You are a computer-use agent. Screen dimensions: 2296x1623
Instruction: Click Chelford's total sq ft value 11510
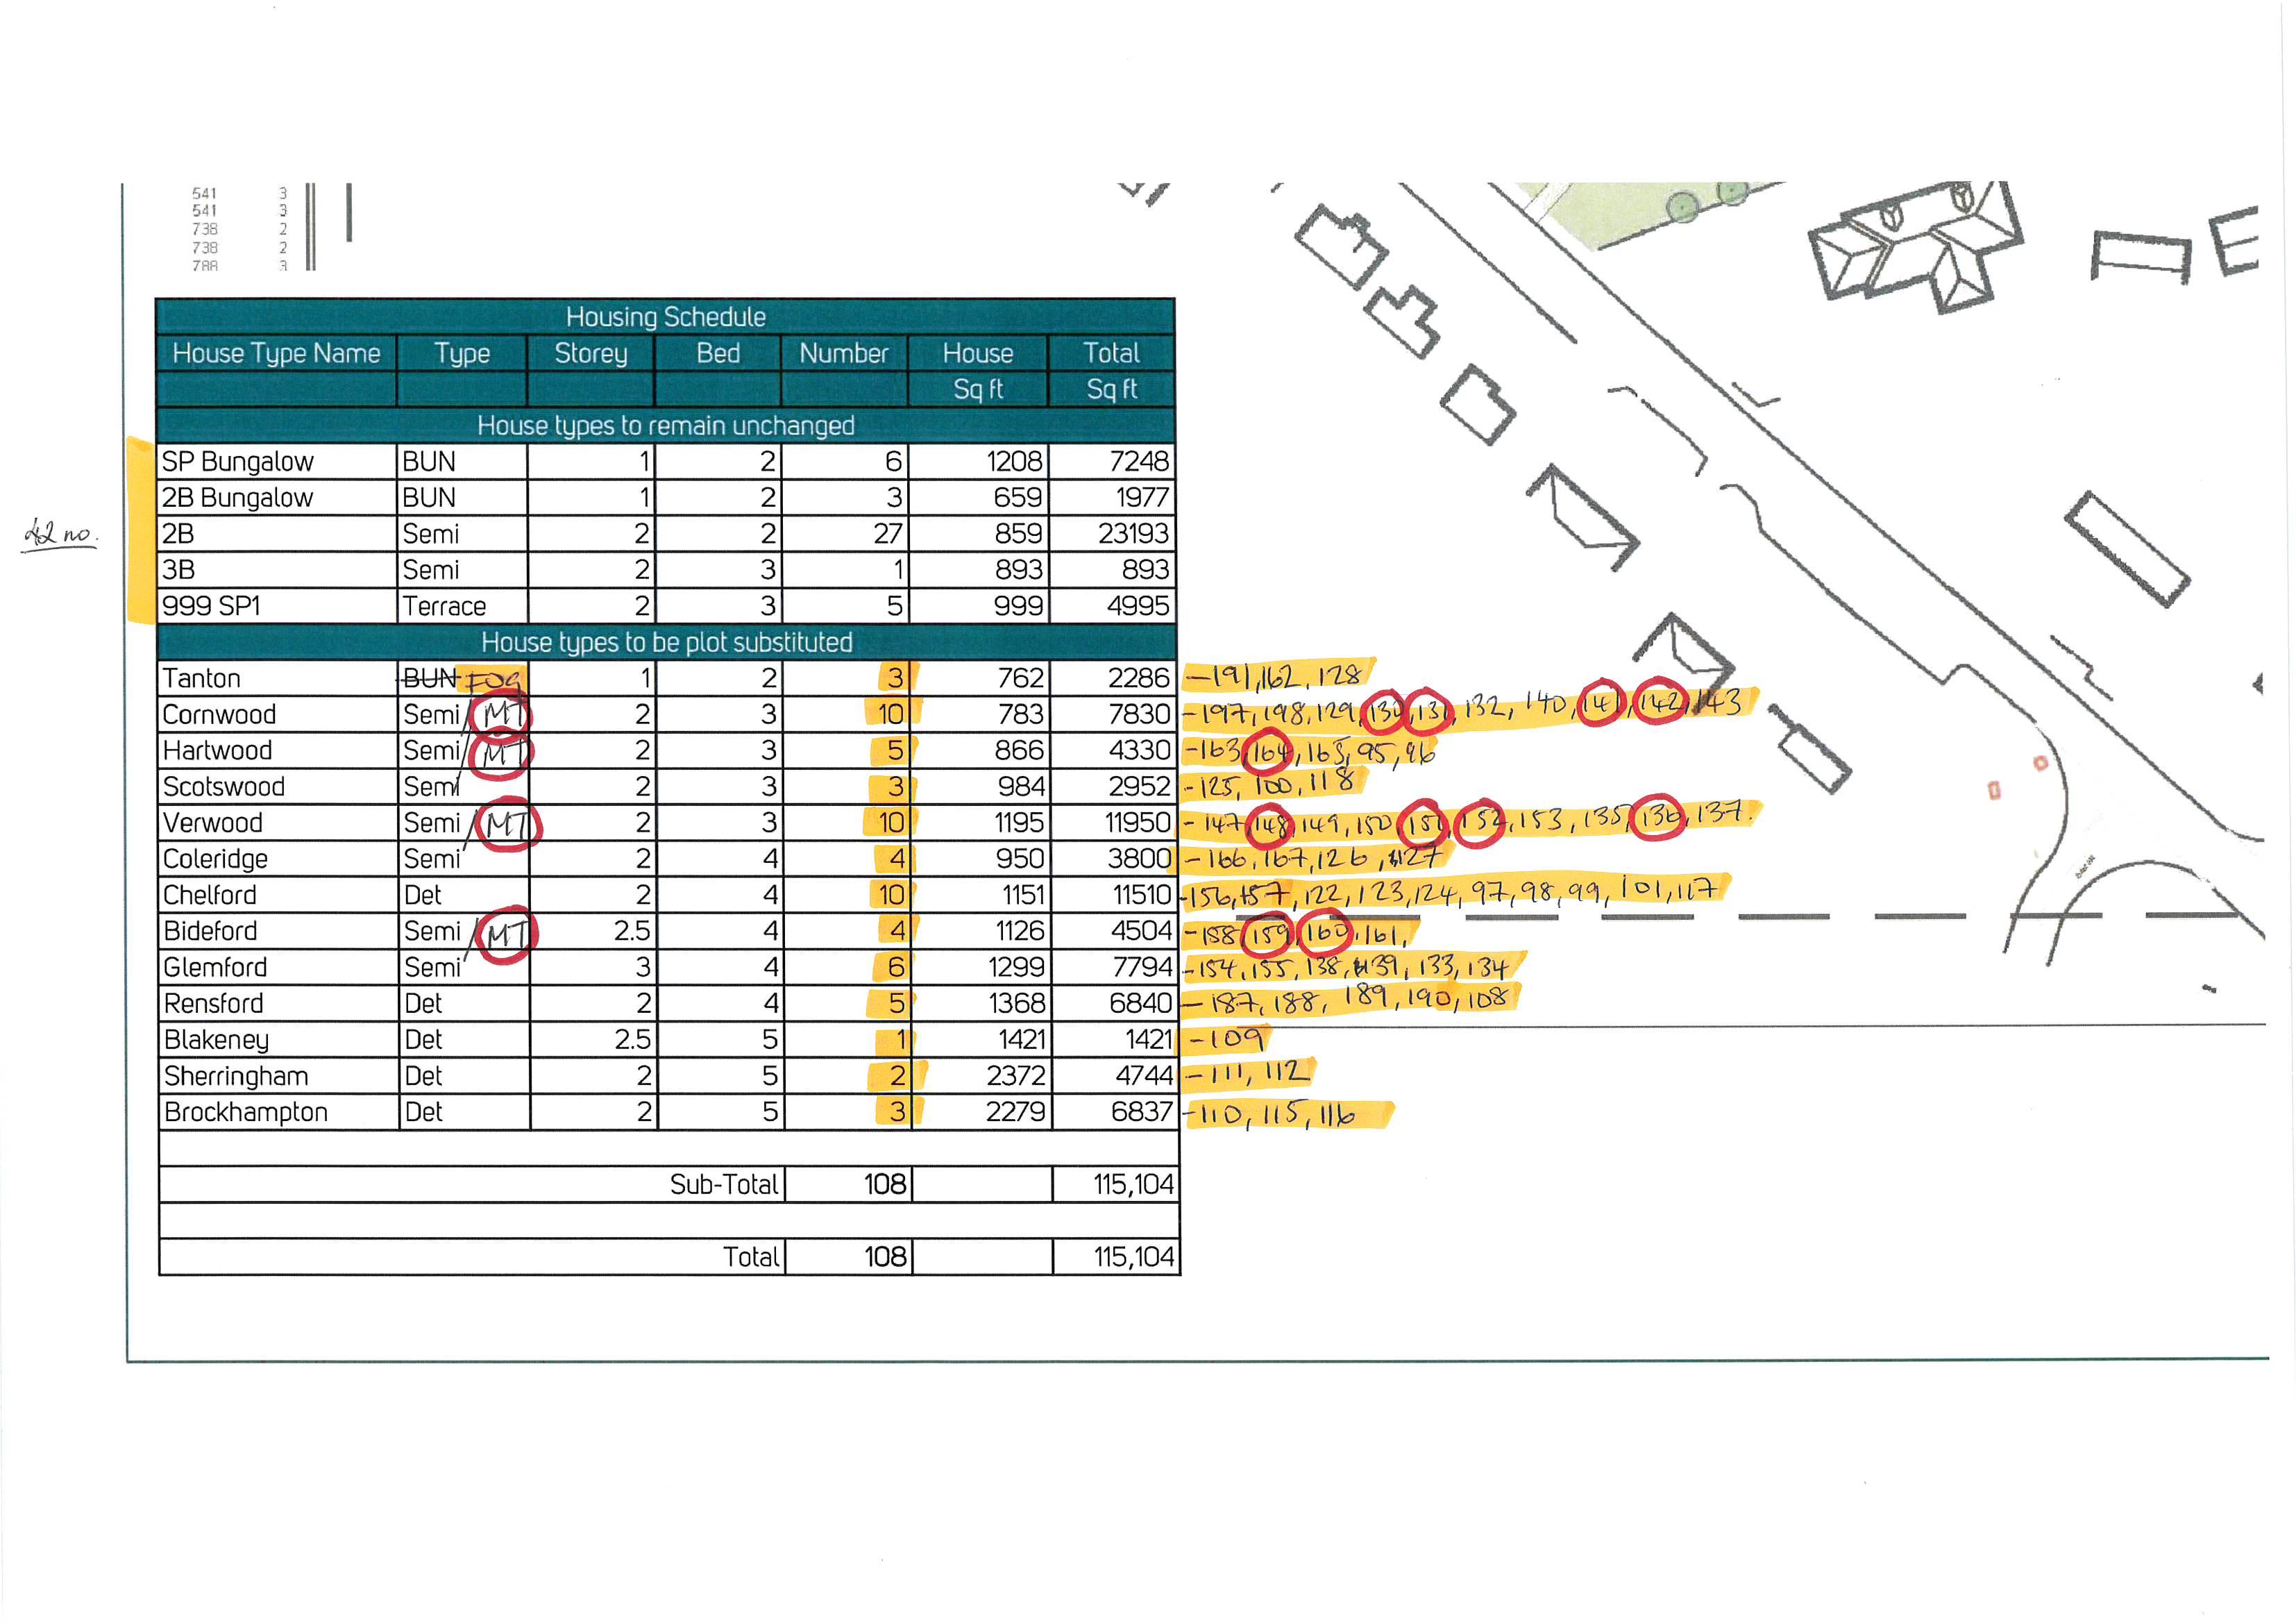(x=1141, y=895)
